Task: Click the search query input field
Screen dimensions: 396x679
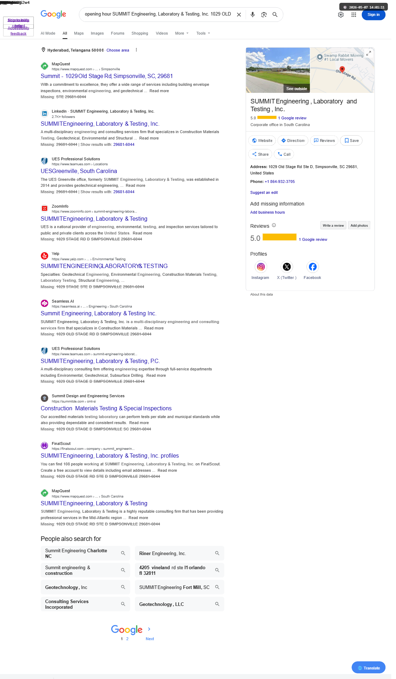Action: tap(158, 14)
